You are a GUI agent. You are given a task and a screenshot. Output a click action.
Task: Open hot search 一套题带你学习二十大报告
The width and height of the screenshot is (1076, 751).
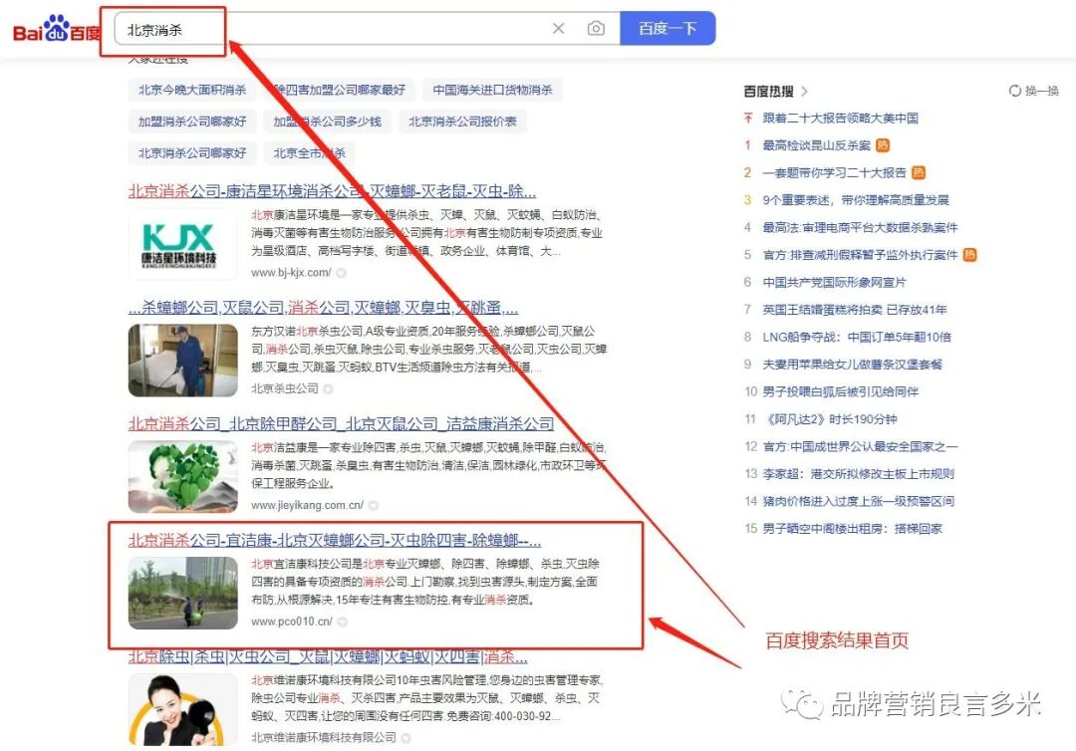834,173
